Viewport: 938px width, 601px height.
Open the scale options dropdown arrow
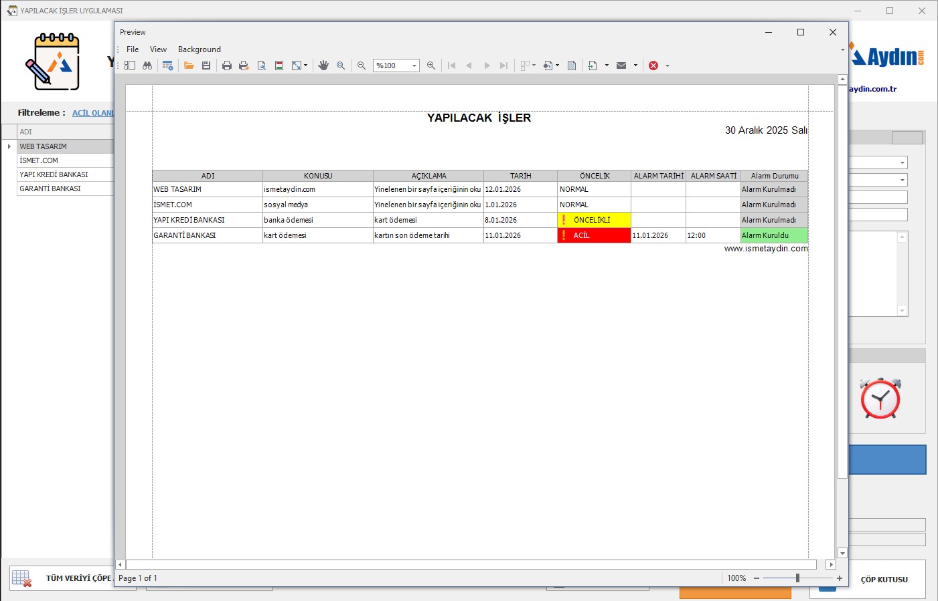point(305,66)
